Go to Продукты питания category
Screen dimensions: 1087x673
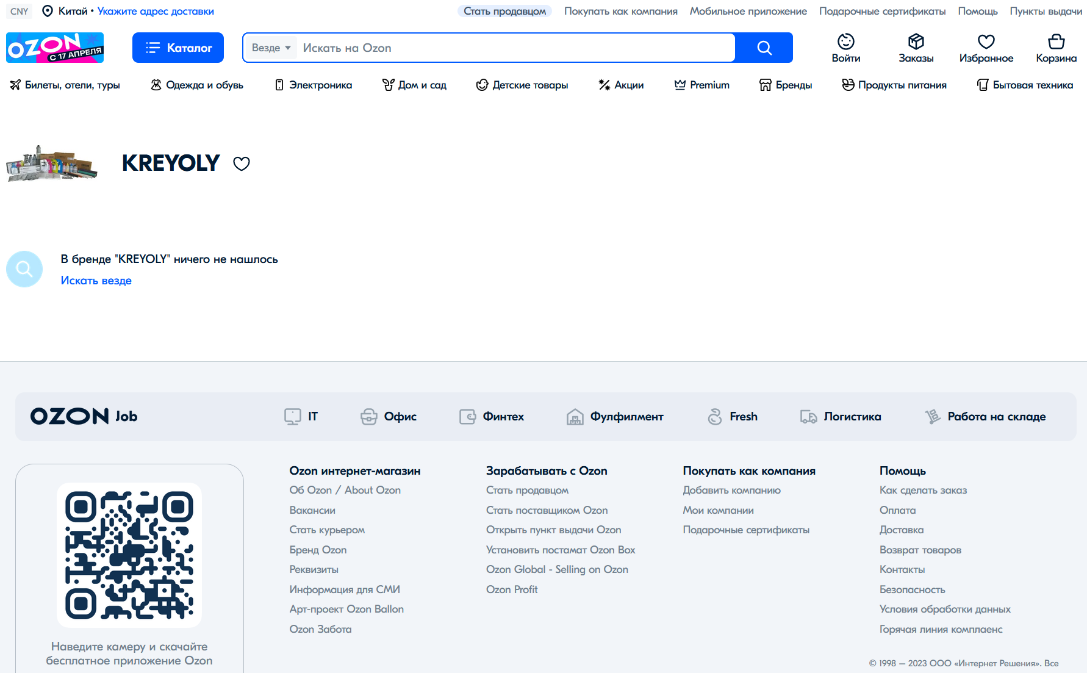(894, 85)
